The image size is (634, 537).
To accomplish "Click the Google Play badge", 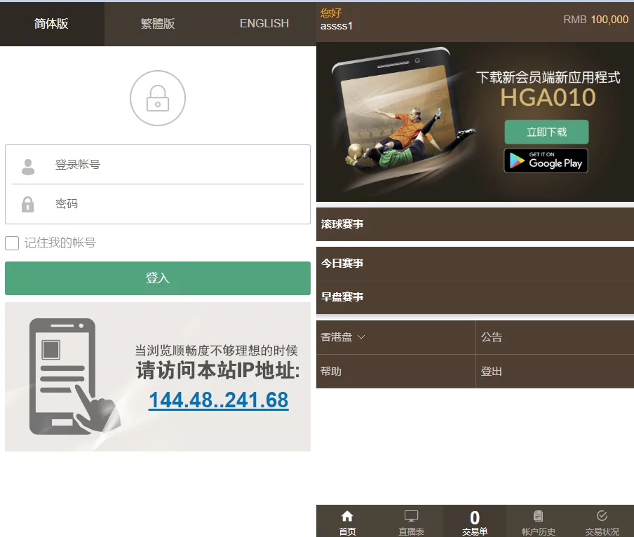I will (546, 161).
